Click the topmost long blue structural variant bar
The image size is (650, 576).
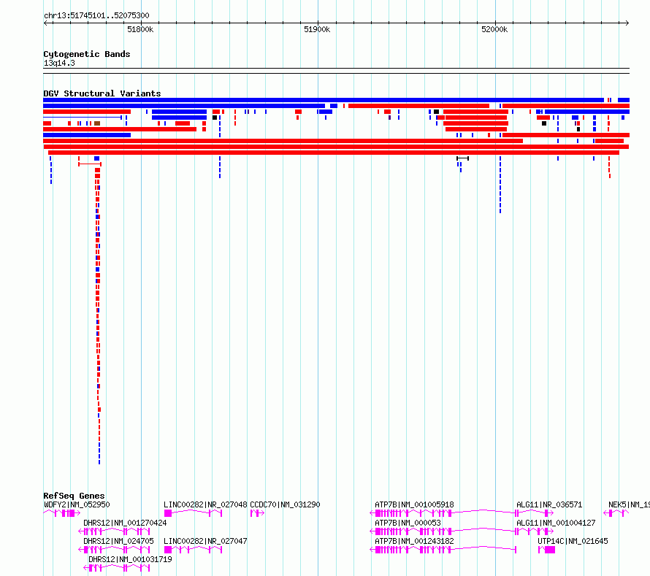pos(324,100)
